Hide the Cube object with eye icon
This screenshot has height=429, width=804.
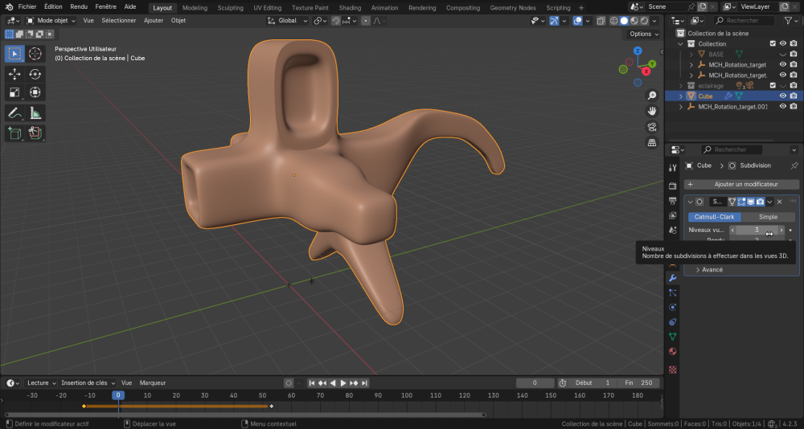coord(782,96)
